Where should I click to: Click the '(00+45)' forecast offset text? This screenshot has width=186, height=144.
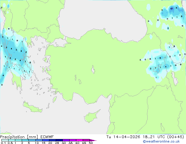pyautogui.click(x=175, y=137)
